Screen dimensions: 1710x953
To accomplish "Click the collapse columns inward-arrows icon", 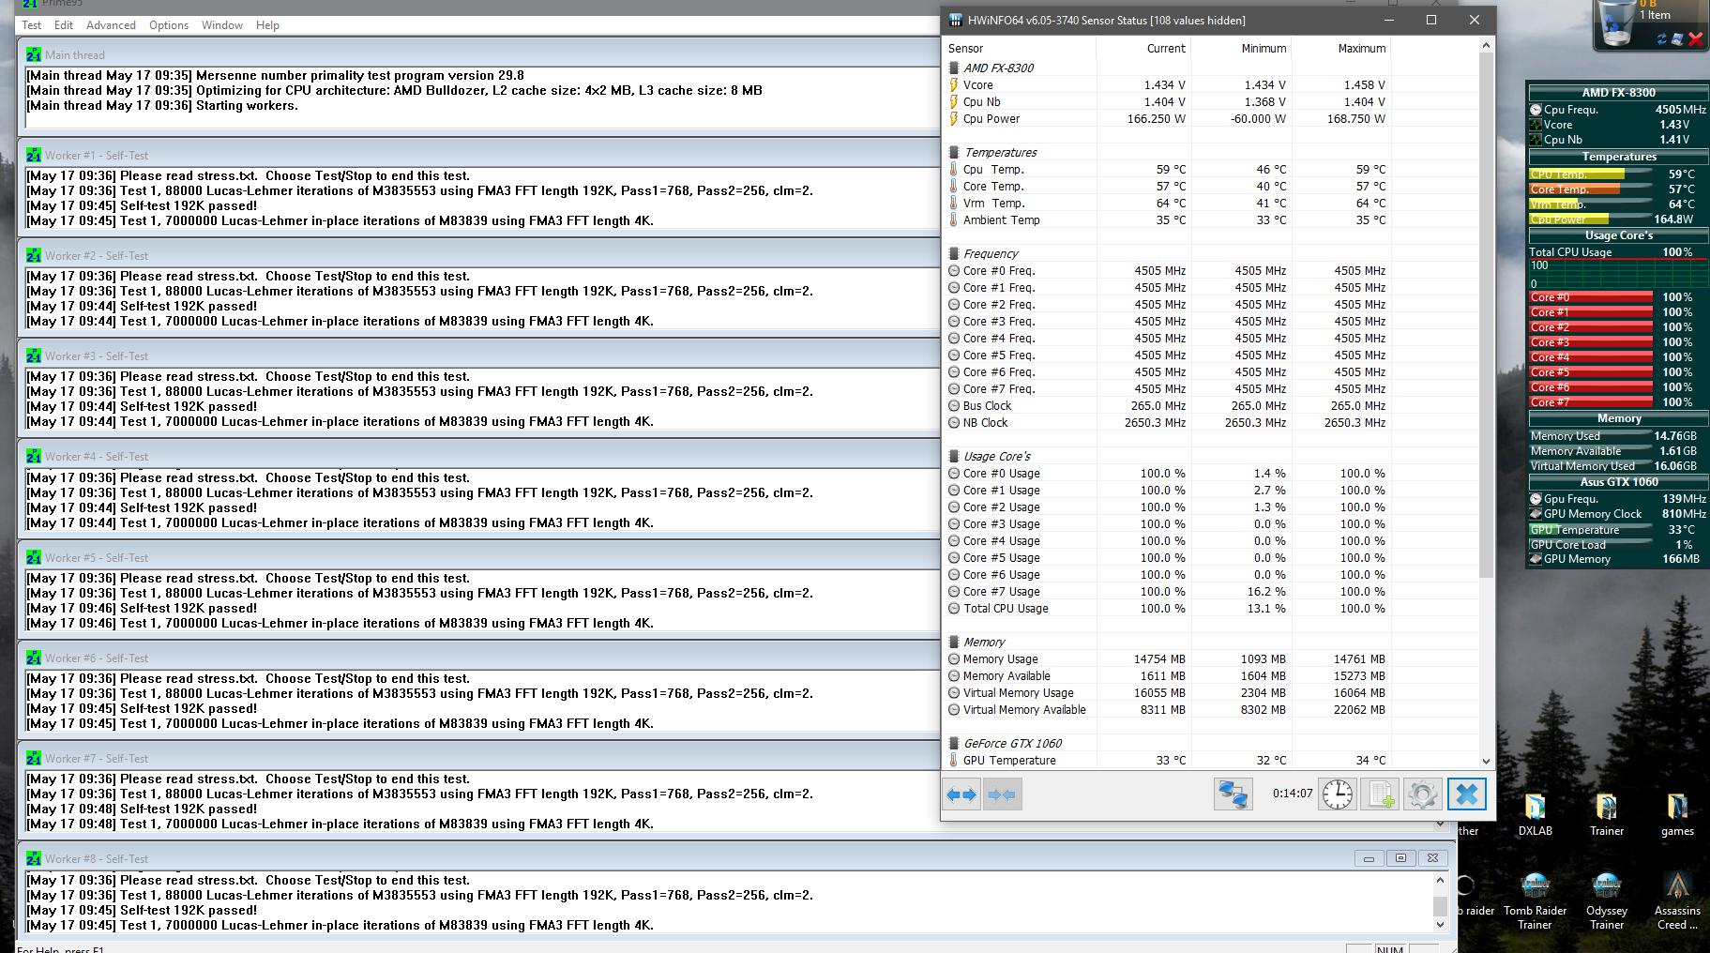I will tap(1002, 794).
